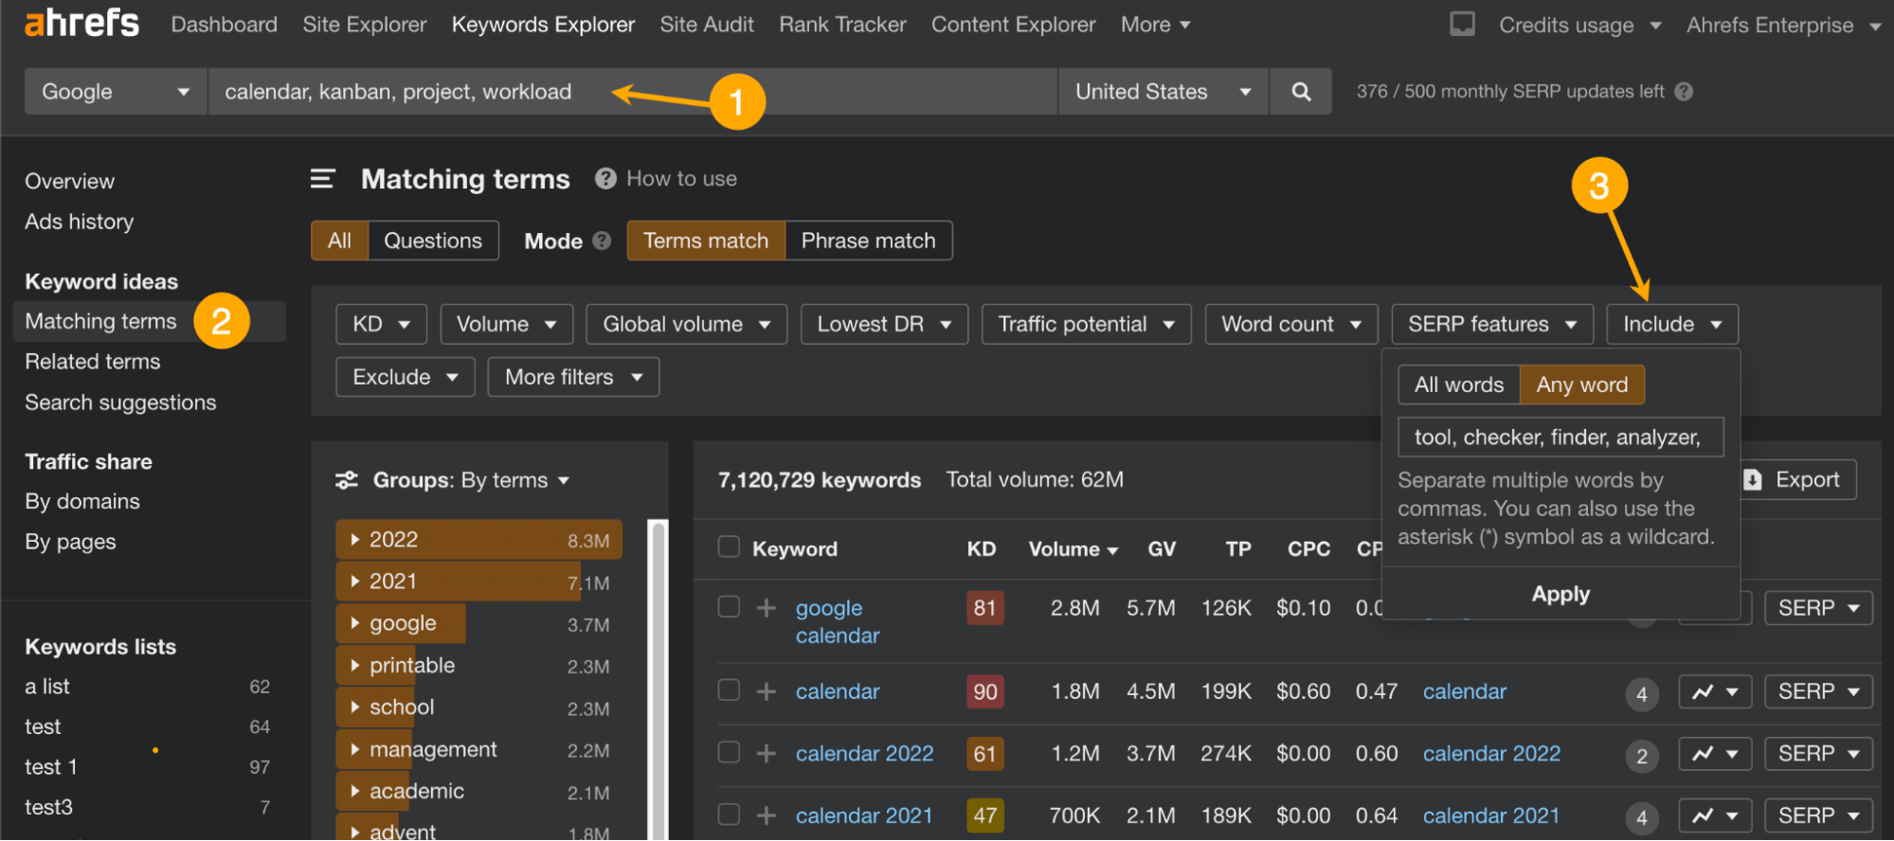
Task: Add google calendar keyword with plus icon
Action: (767, 608)
